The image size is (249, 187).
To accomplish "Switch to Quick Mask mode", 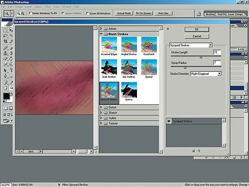I will [10, 108].
